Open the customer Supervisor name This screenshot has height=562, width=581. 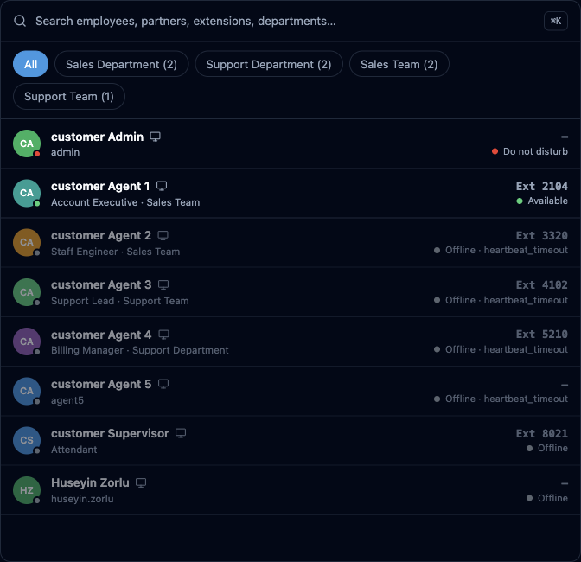110,433
